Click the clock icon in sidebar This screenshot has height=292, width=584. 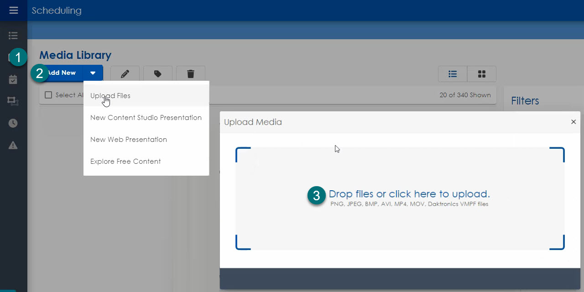point(13,123)
